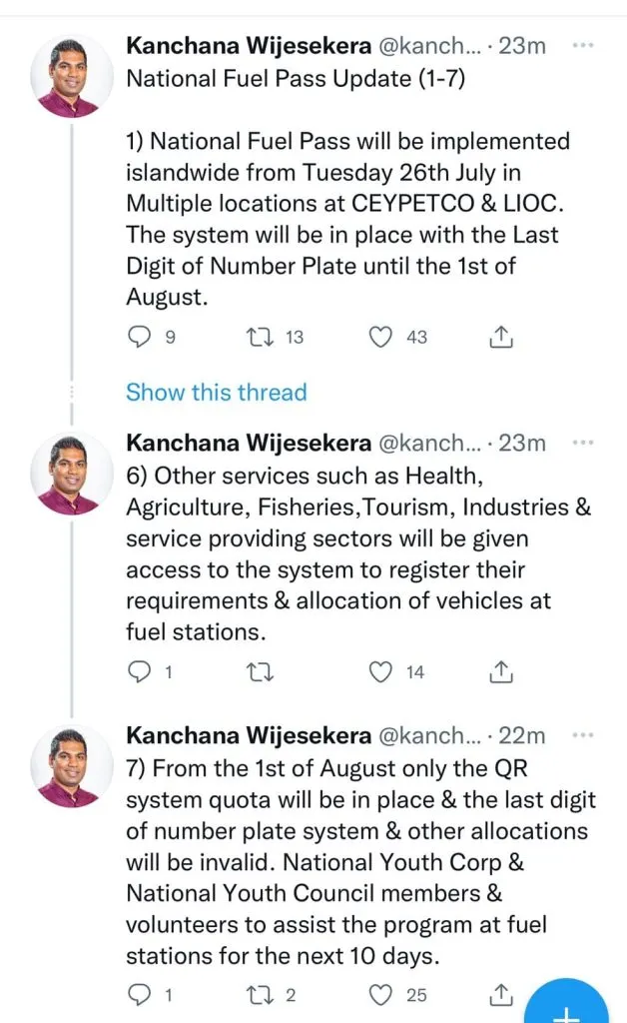
Task: Retweet the Health, Agriculture, Fisheries tweet
Action: (260, 671)
